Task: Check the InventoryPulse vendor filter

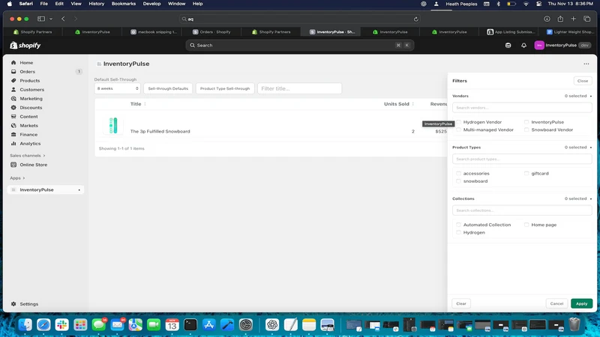Action: pyautogui.click(x=526, y=122)
